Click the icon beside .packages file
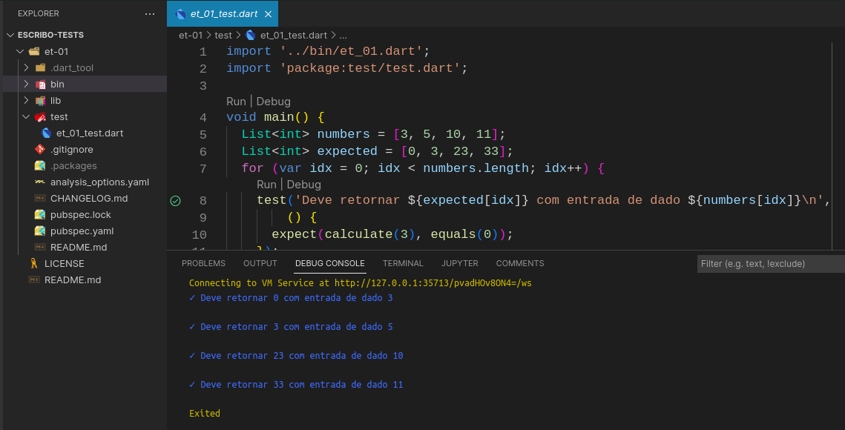This screenshot has width=845, height=430. (x=40, y=166)
